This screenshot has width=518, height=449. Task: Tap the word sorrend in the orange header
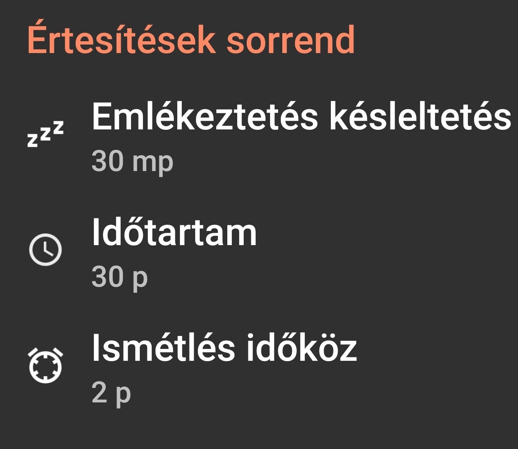point(291,40)
